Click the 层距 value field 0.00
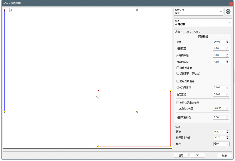The image size is (235, 161). tap(220, 132)
